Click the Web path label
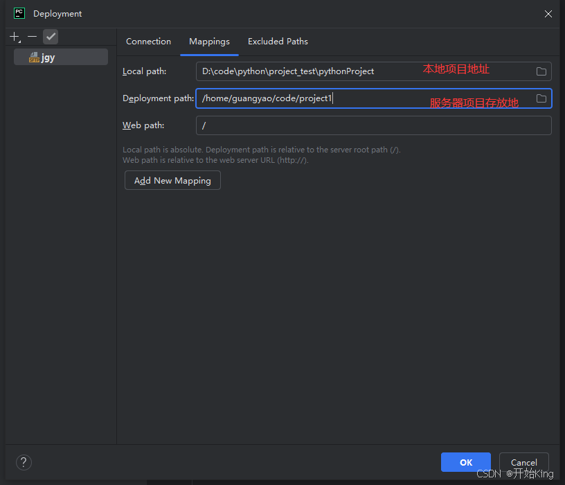 (143, 125)
